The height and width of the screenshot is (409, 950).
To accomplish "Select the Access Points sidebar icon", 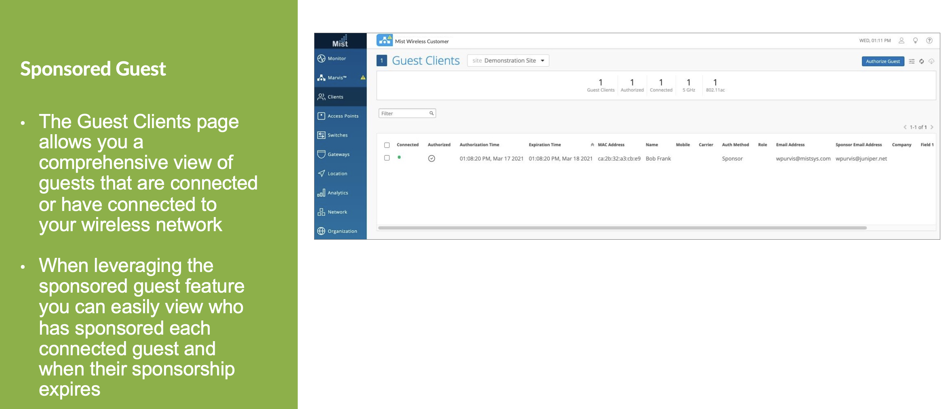I will (x=321, y=116).
